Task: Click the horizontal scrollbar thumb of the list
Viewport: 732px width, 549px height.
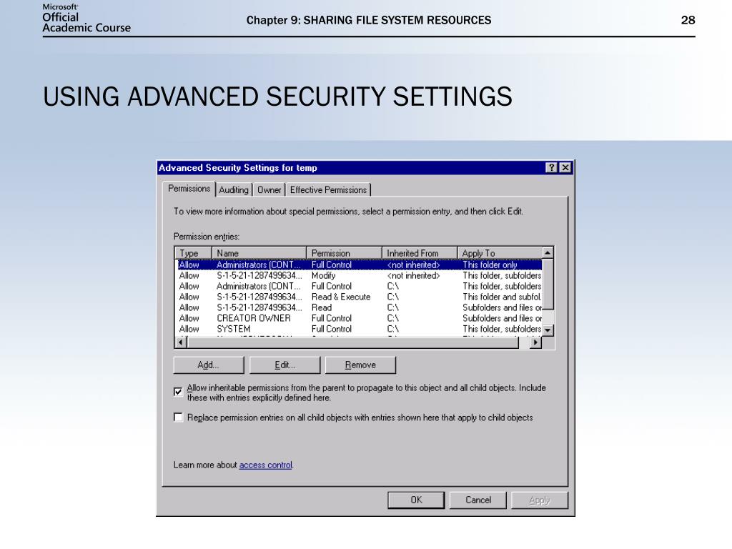Action: 352,342
